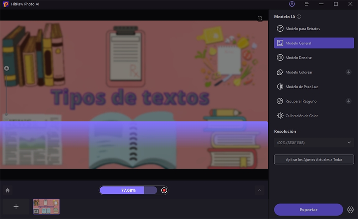Select the Tipos de textos thumbnail

coord(46,206)
